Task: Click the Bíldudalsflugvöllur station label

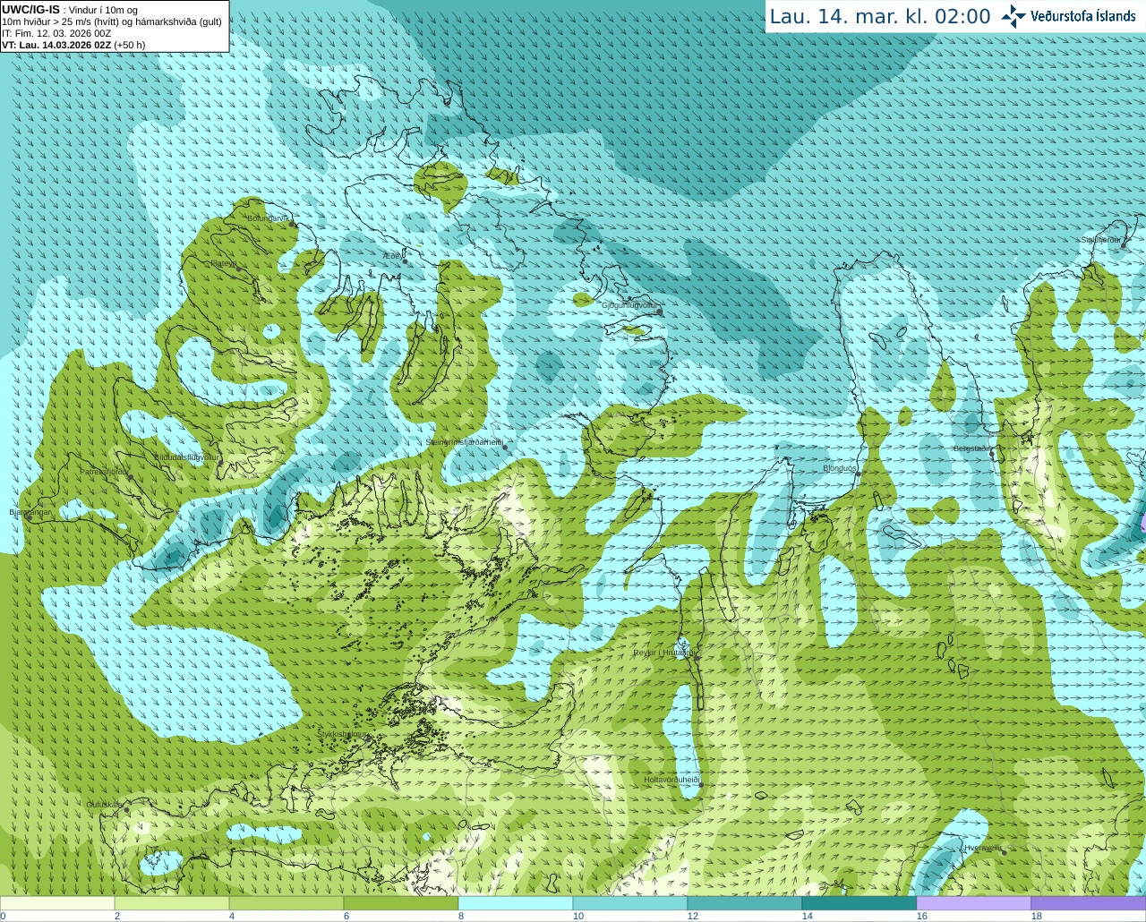Action: point(187,457)
